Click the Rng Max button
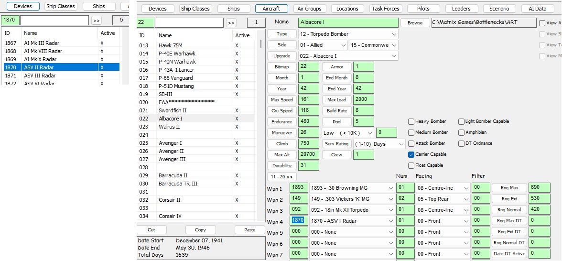 click(x=509, y=188)
